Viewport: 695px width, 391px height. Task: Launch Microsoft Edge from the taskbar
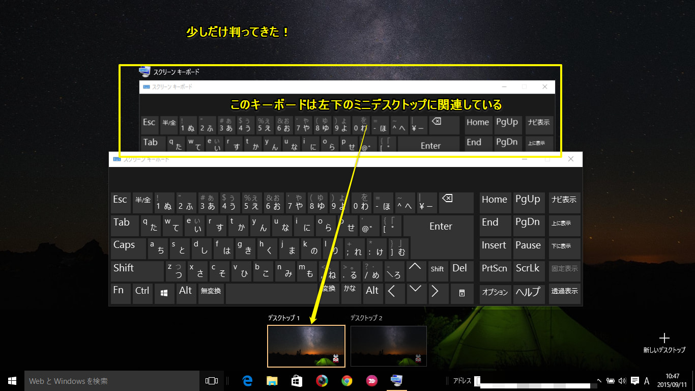point(248,381)
